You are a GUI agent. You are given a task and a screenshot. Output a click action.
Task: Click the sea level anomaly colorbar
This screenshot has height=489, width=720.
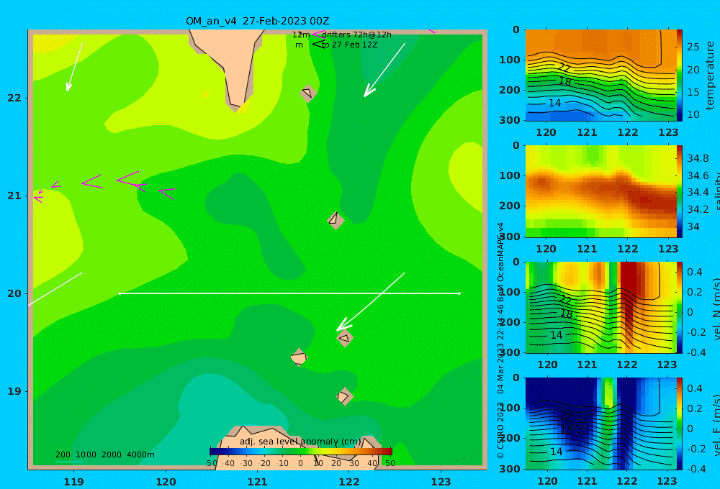[301, 452]
